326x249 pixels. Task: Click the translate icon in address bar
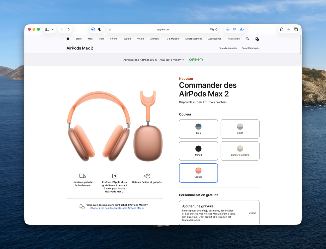click(212, 29)
